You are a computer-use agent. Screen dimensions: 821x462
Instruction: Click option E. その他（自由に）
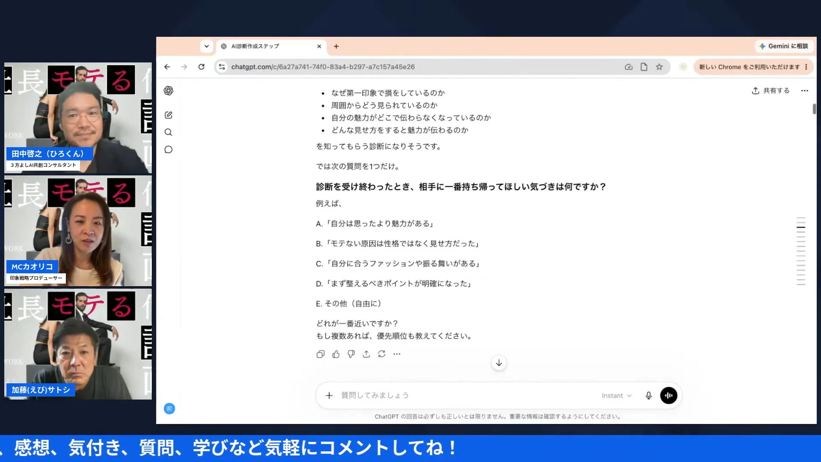click(348, 304)
